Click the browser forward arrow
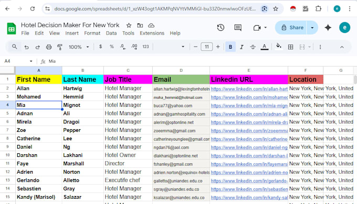Image resolution: width=357 pixels, height=204 pixels. [x=20, y=9]
